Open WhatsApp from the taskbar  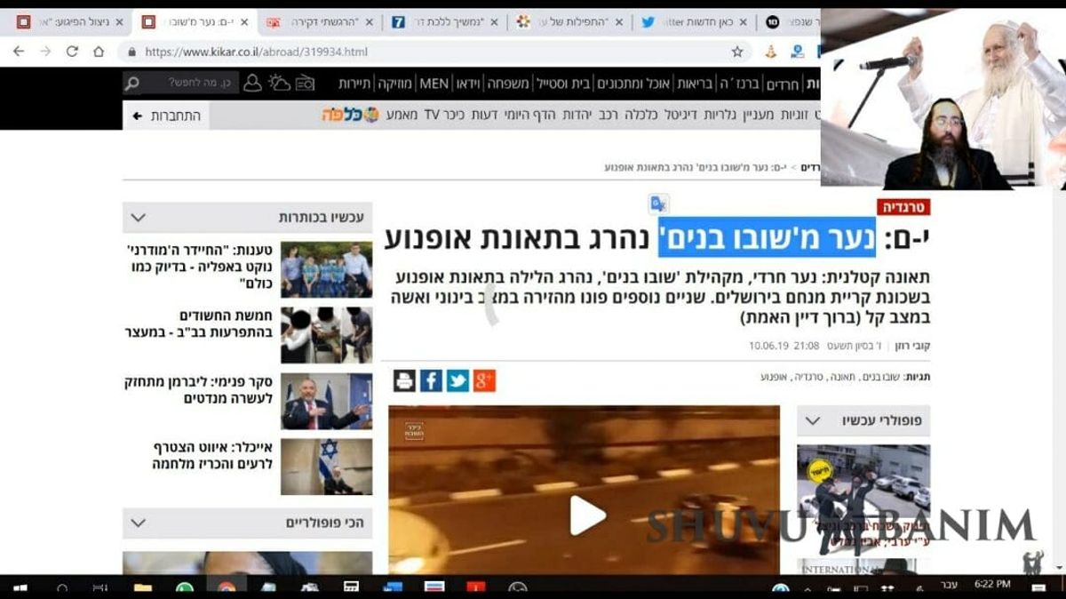click(184, 587)
